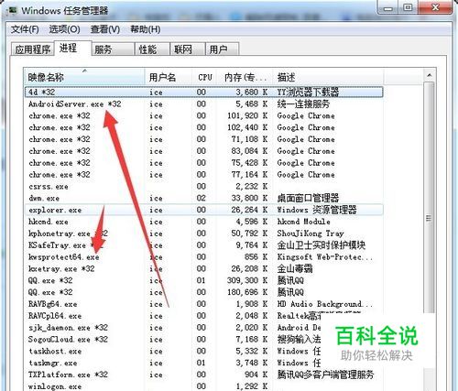458x391 pixels.
Task: Open the 选项(O) menu
Action: point(64,29)
